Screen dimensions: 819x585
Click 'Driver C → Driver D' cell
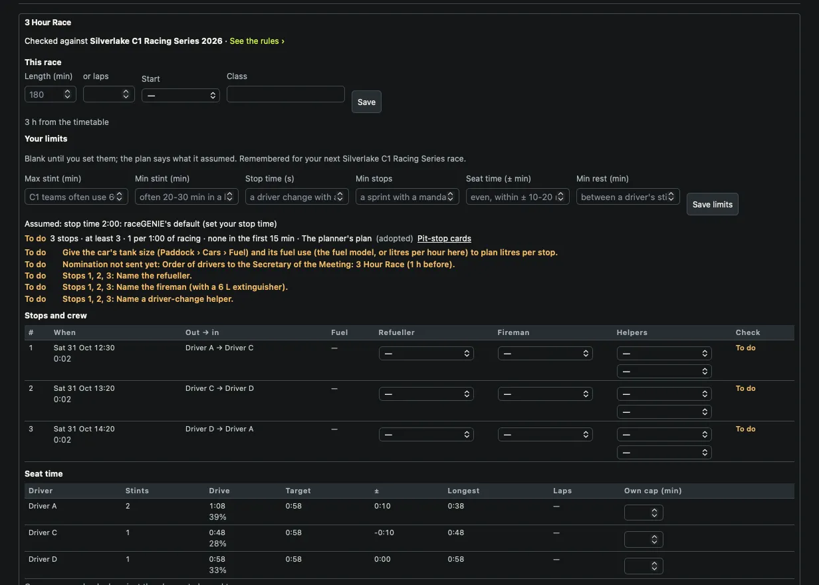219,388
